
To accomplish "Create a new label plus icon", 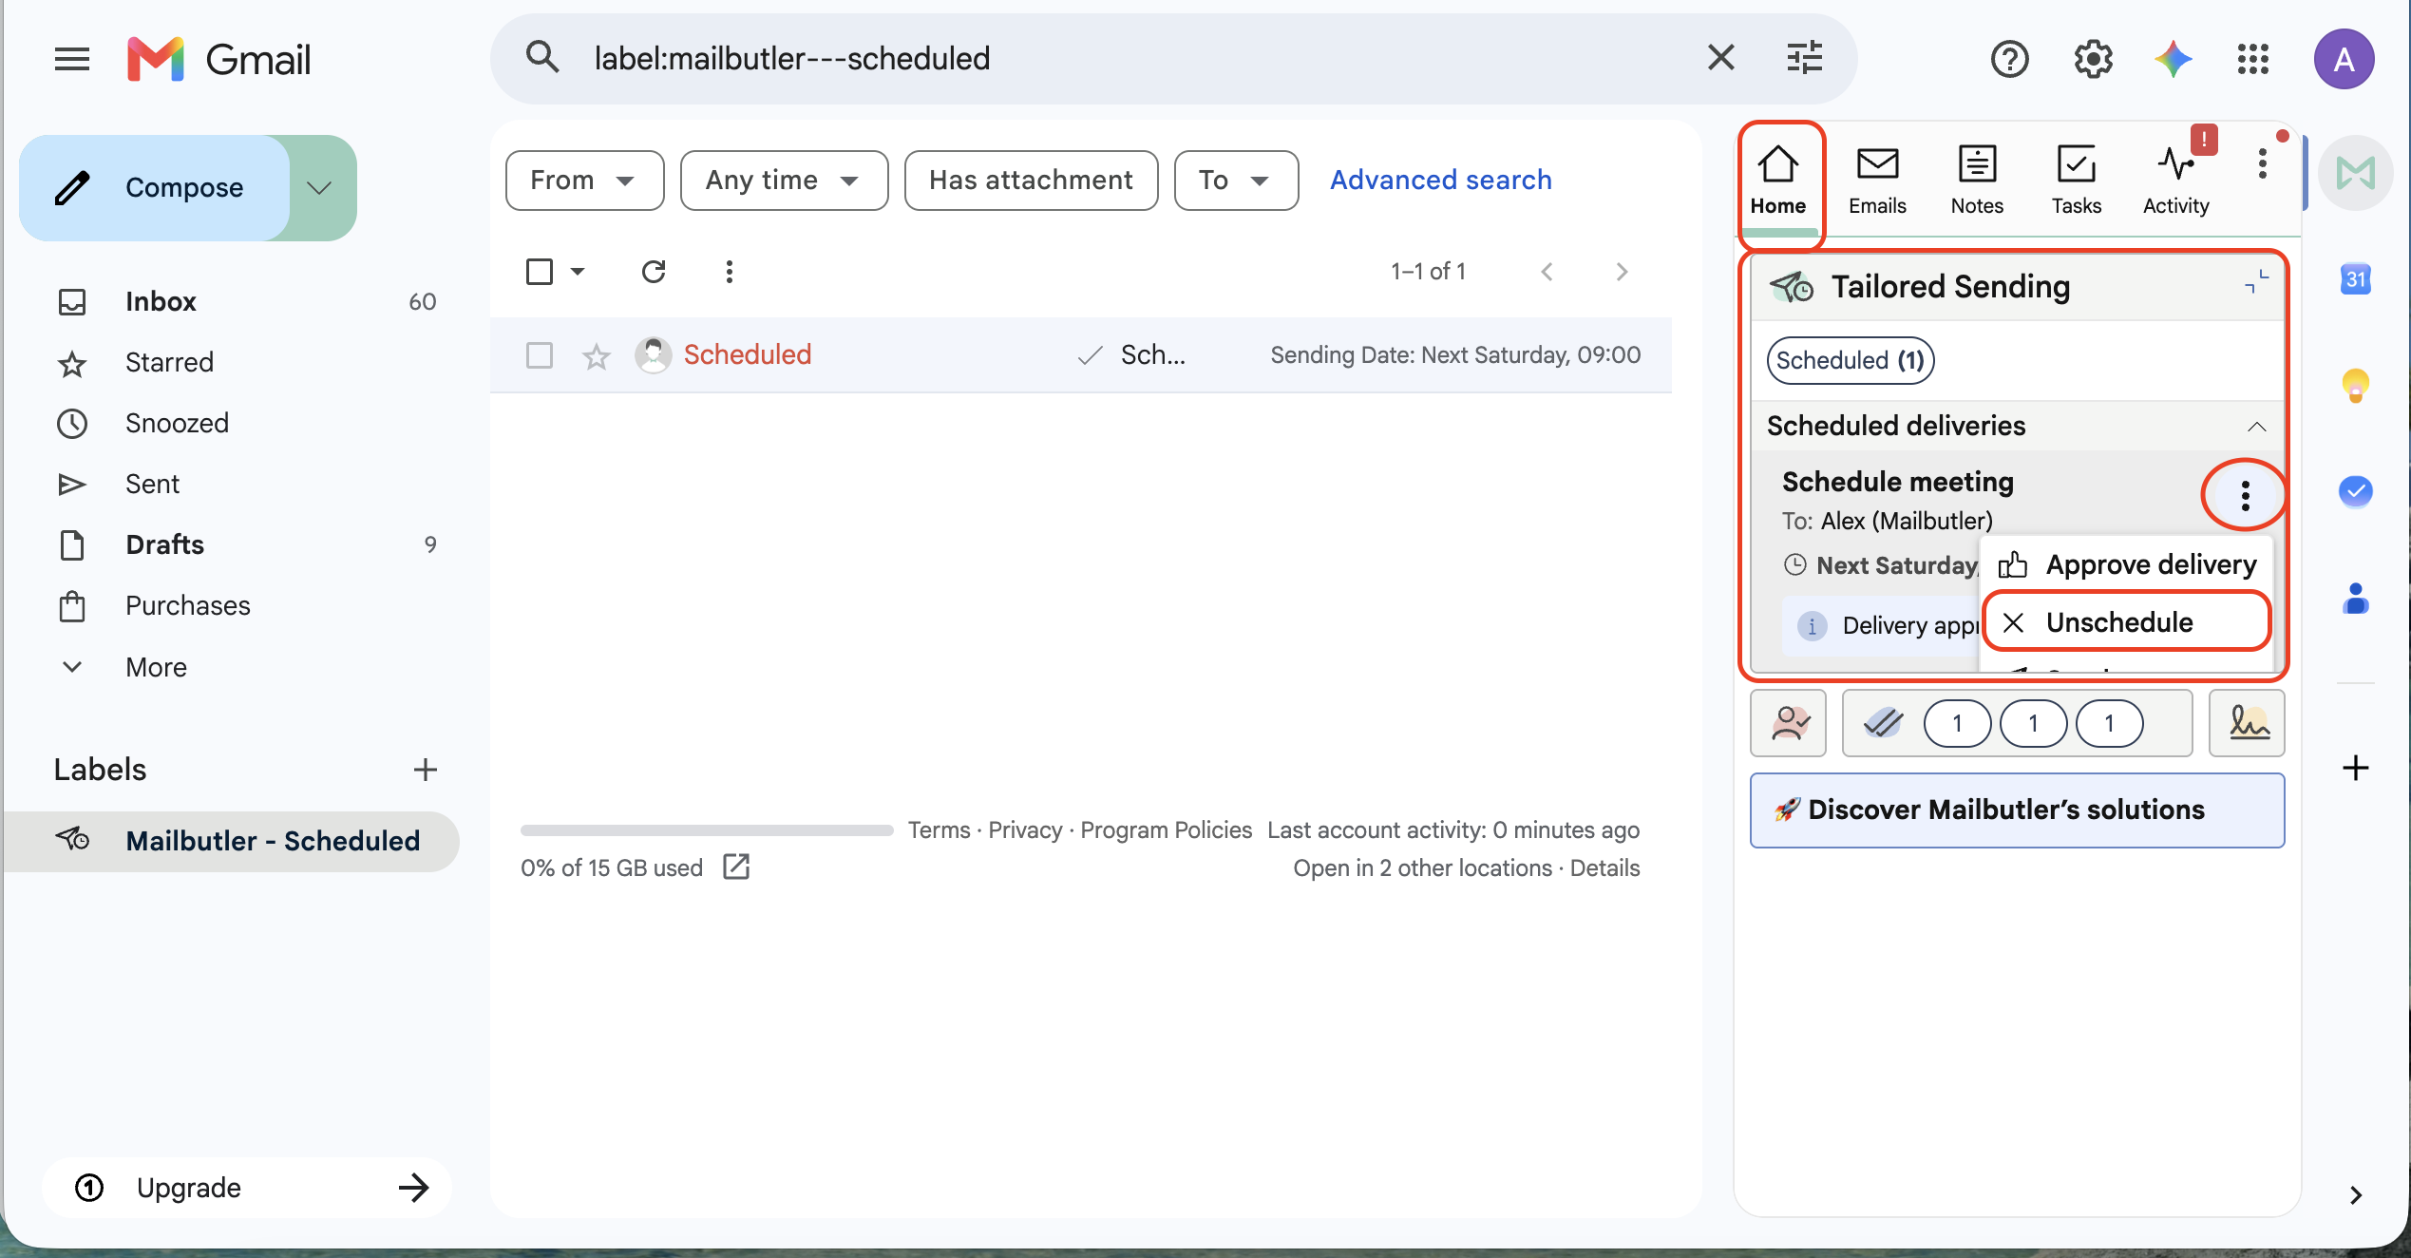I will (x=425, y=770).
